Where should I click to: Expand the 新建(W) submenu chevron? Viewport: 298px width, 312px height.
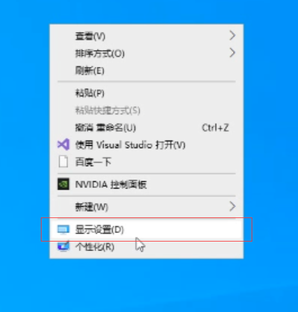[x=232, y=207]
